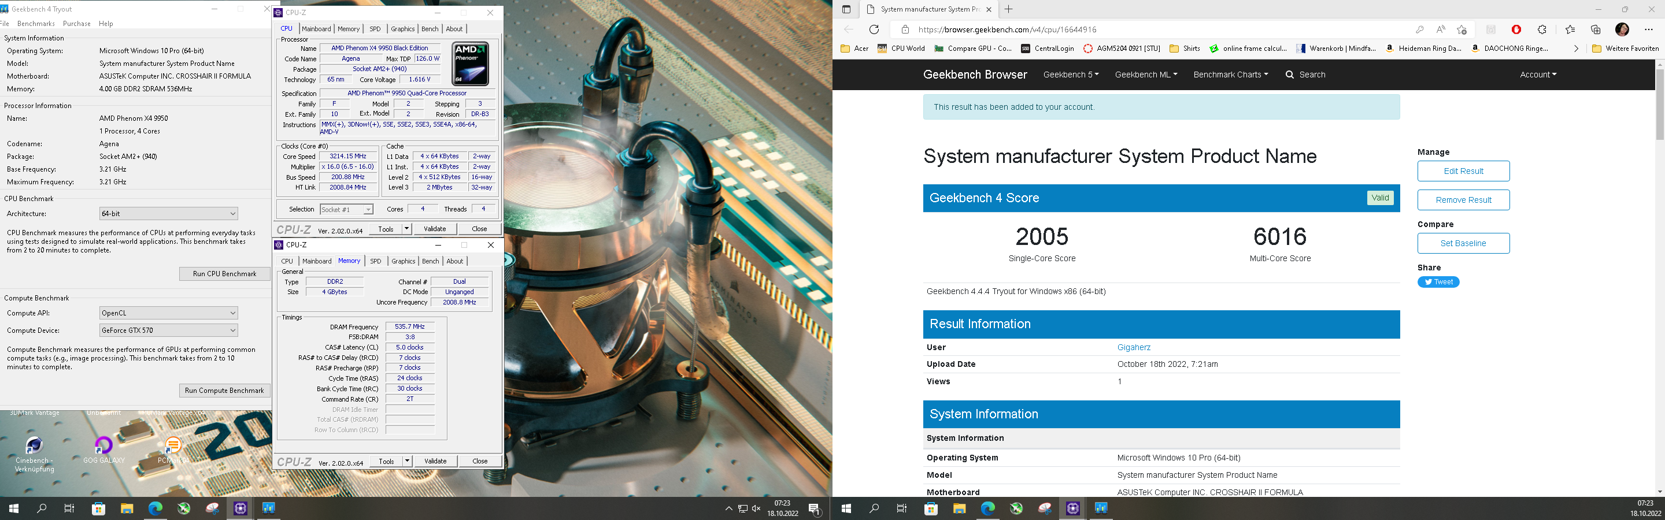The width and height of the screenshot is (1665, 520).
Task: Open Edge Settings and more menu
Action: [1648, 29]
